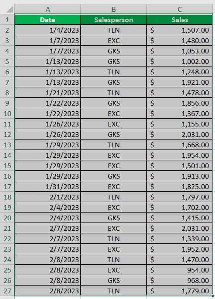Image resolution: width=215 pixels, height=299 pixels.
Task: Select the sales value 1,779.00
Action: [179, 291]
